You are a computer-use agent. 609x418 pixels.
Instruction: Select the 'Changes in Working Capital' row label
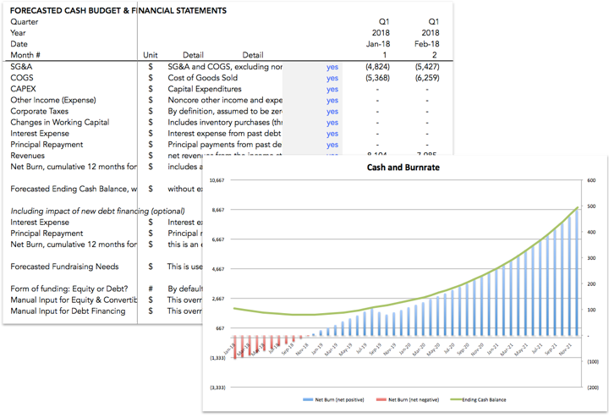click(59, 122)
